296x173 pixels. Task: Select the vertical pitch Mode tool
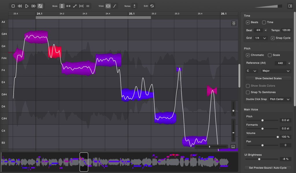[62, 5]
